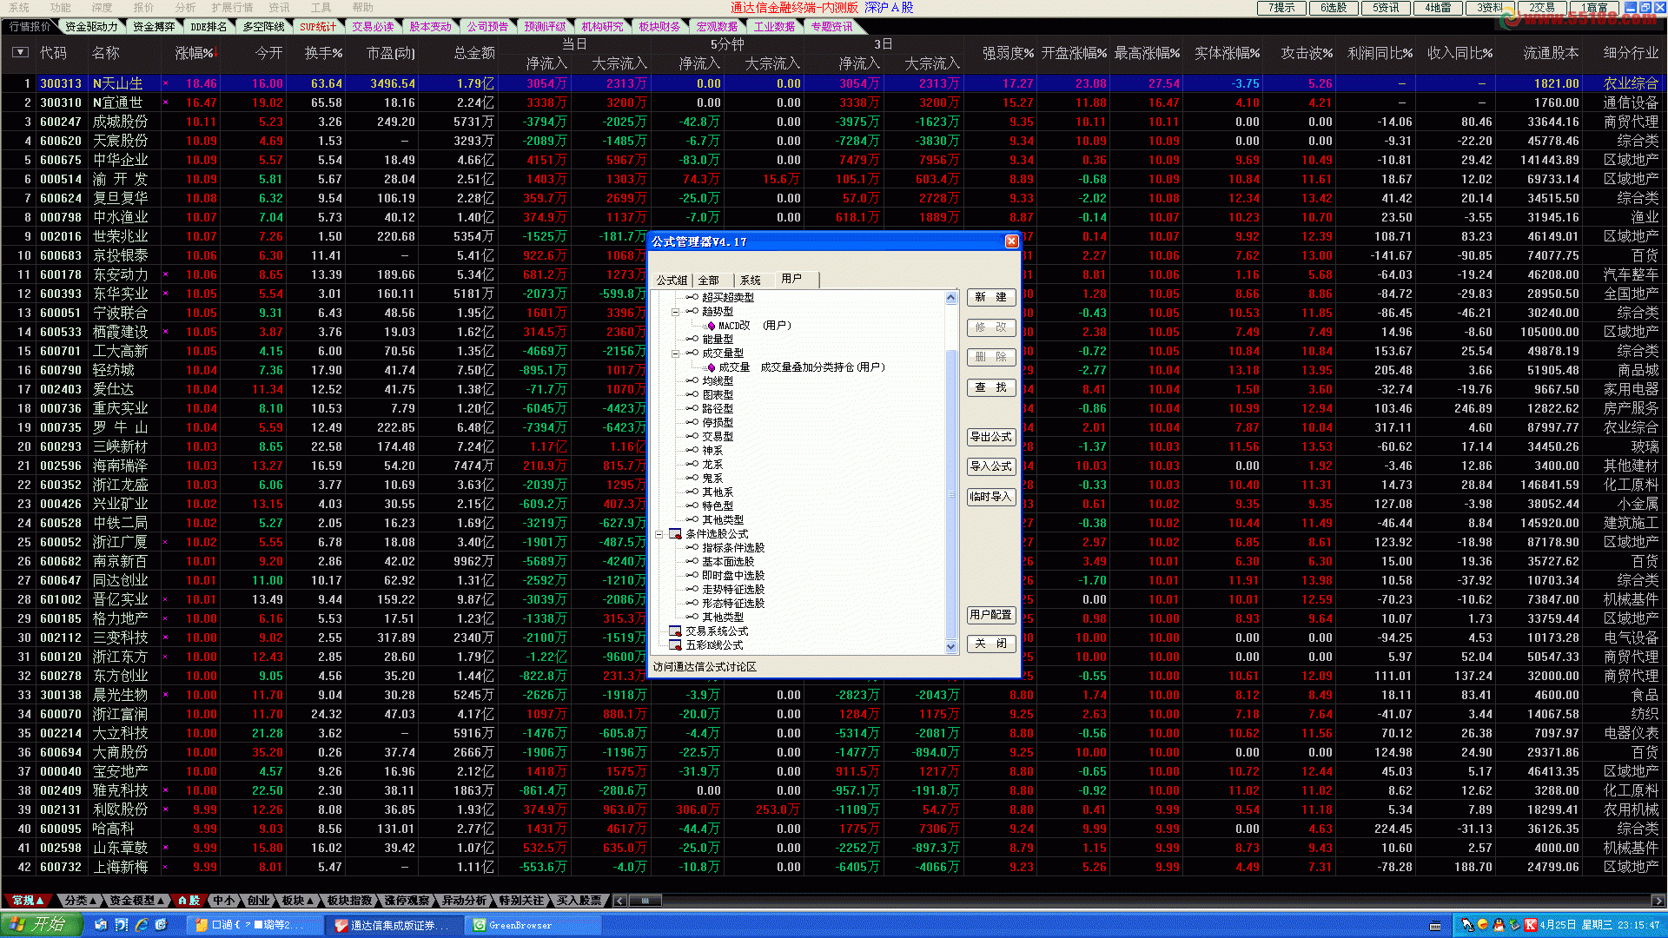Select the 成交量叠加分类持仓 tree item
1668x938 pixels.
[x=802, y=367]
